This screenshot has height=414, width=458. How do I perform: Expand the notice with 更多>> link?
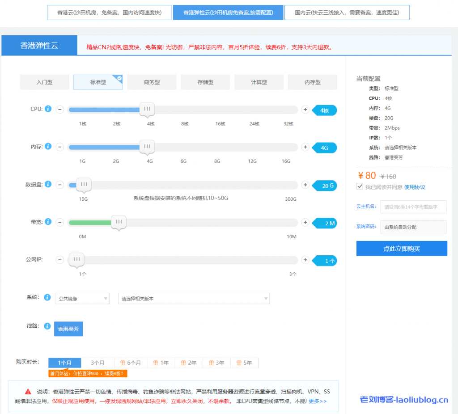(x=318, y=401)
